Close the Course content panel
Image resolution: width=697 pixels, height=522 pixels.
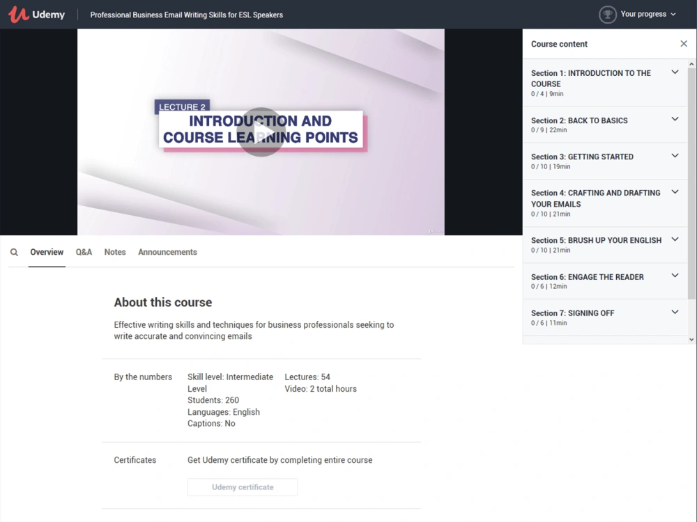click(x=684, y=43)
